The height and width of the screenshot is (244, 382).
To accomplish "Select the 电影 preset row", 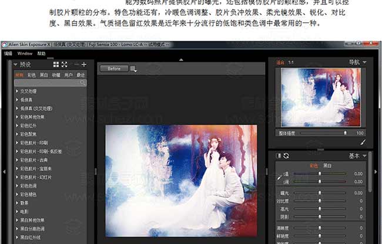I will click(x=50, y=212).
